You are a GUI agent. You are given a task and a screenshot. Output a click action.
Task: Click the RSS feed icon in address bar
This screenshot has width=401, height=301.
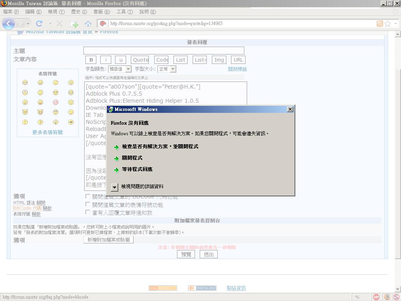379,24
